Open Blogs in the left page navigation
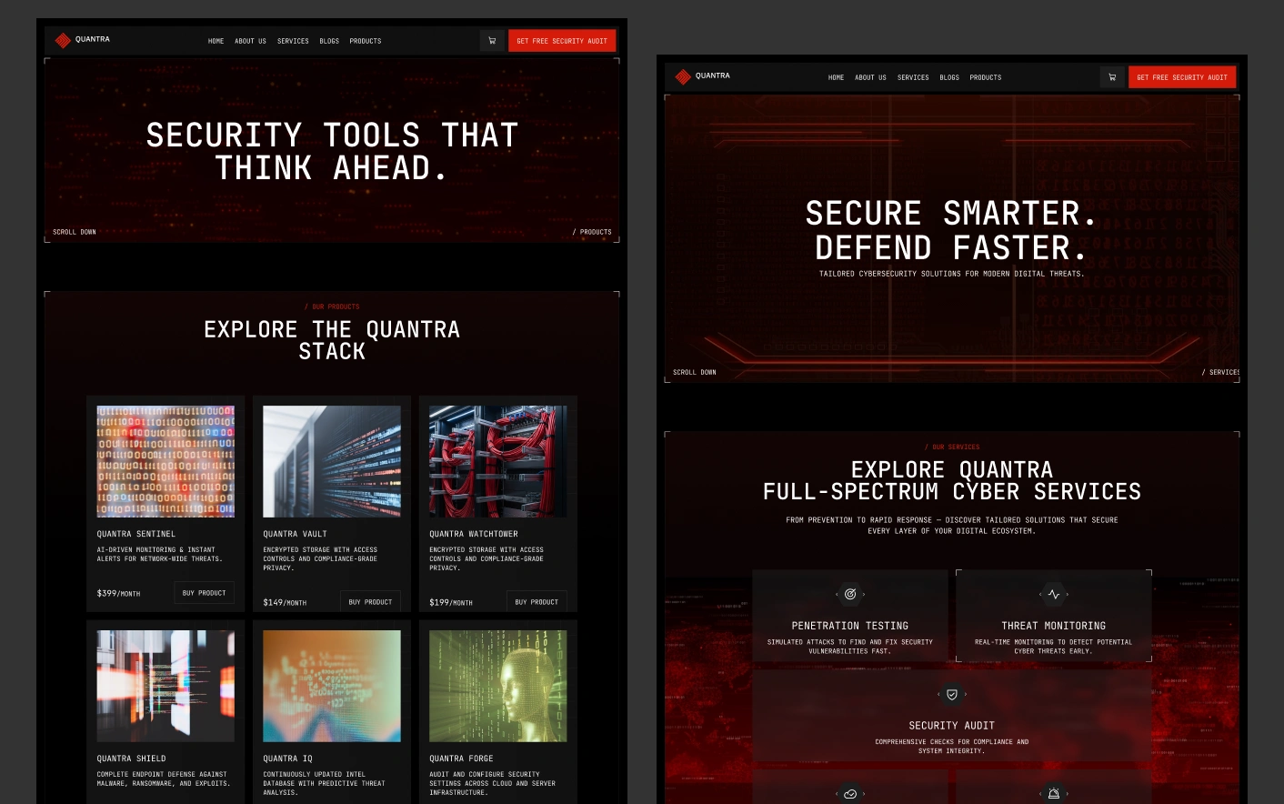 329,41
